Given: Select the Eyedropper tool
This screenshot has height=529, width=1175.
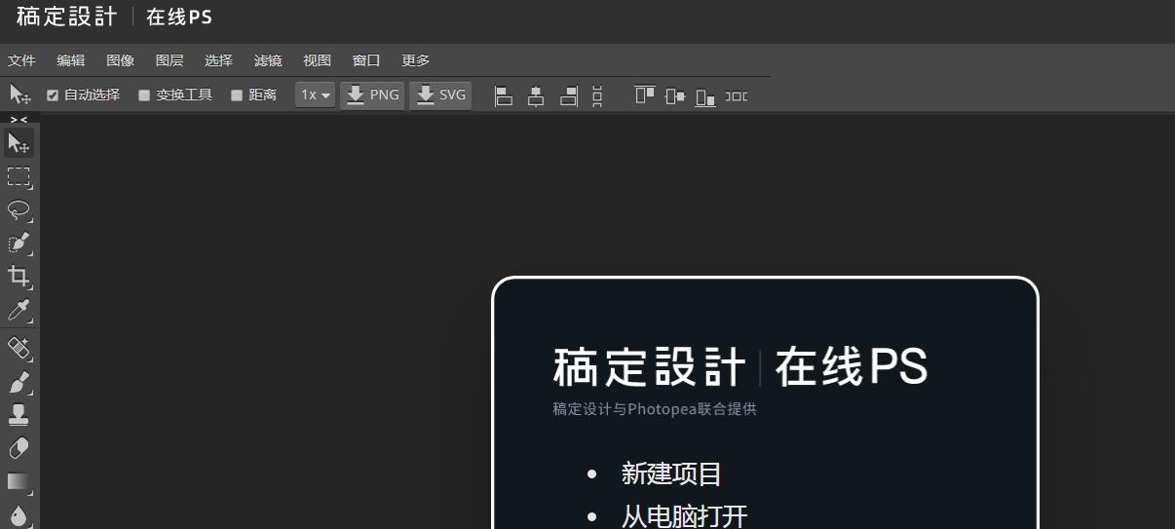Looking at the screenshot, I should tap(19, 310).
